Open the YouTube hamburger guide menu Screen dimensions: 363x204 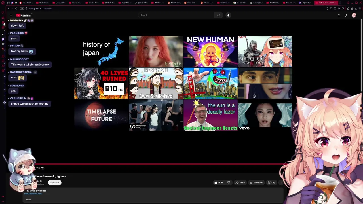11,15
